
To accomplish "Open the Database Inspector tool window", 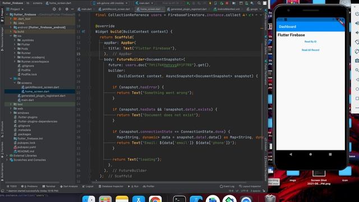I will click(x=111, y=186).
